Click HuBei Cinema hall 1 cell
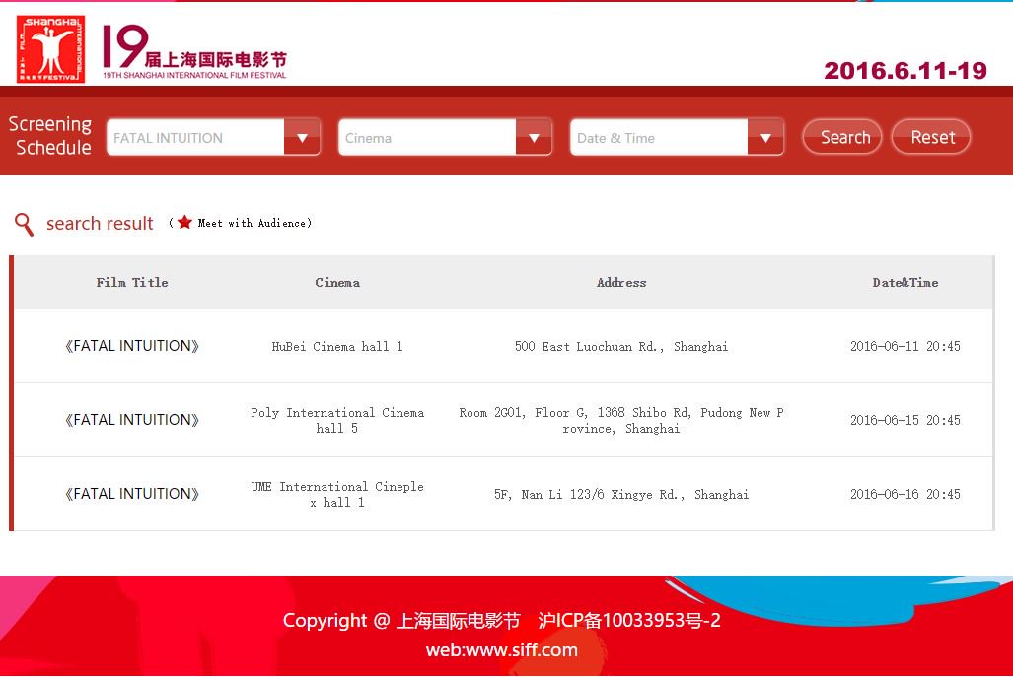 [337, 346]
